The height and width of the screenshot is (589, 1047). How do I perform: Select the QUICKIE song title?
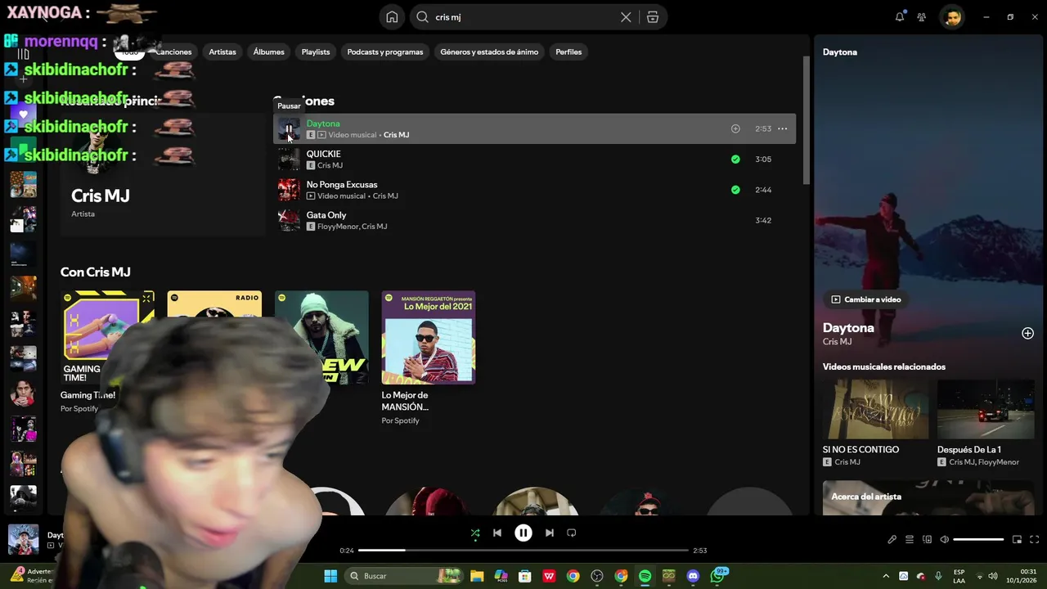click(x=323, y=154)
